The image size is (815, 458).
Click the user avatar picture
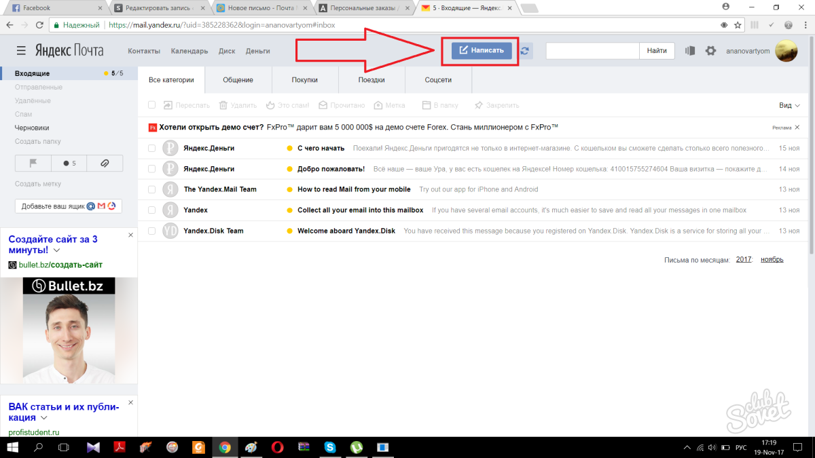pyautogui.click(x=786, y=51)
